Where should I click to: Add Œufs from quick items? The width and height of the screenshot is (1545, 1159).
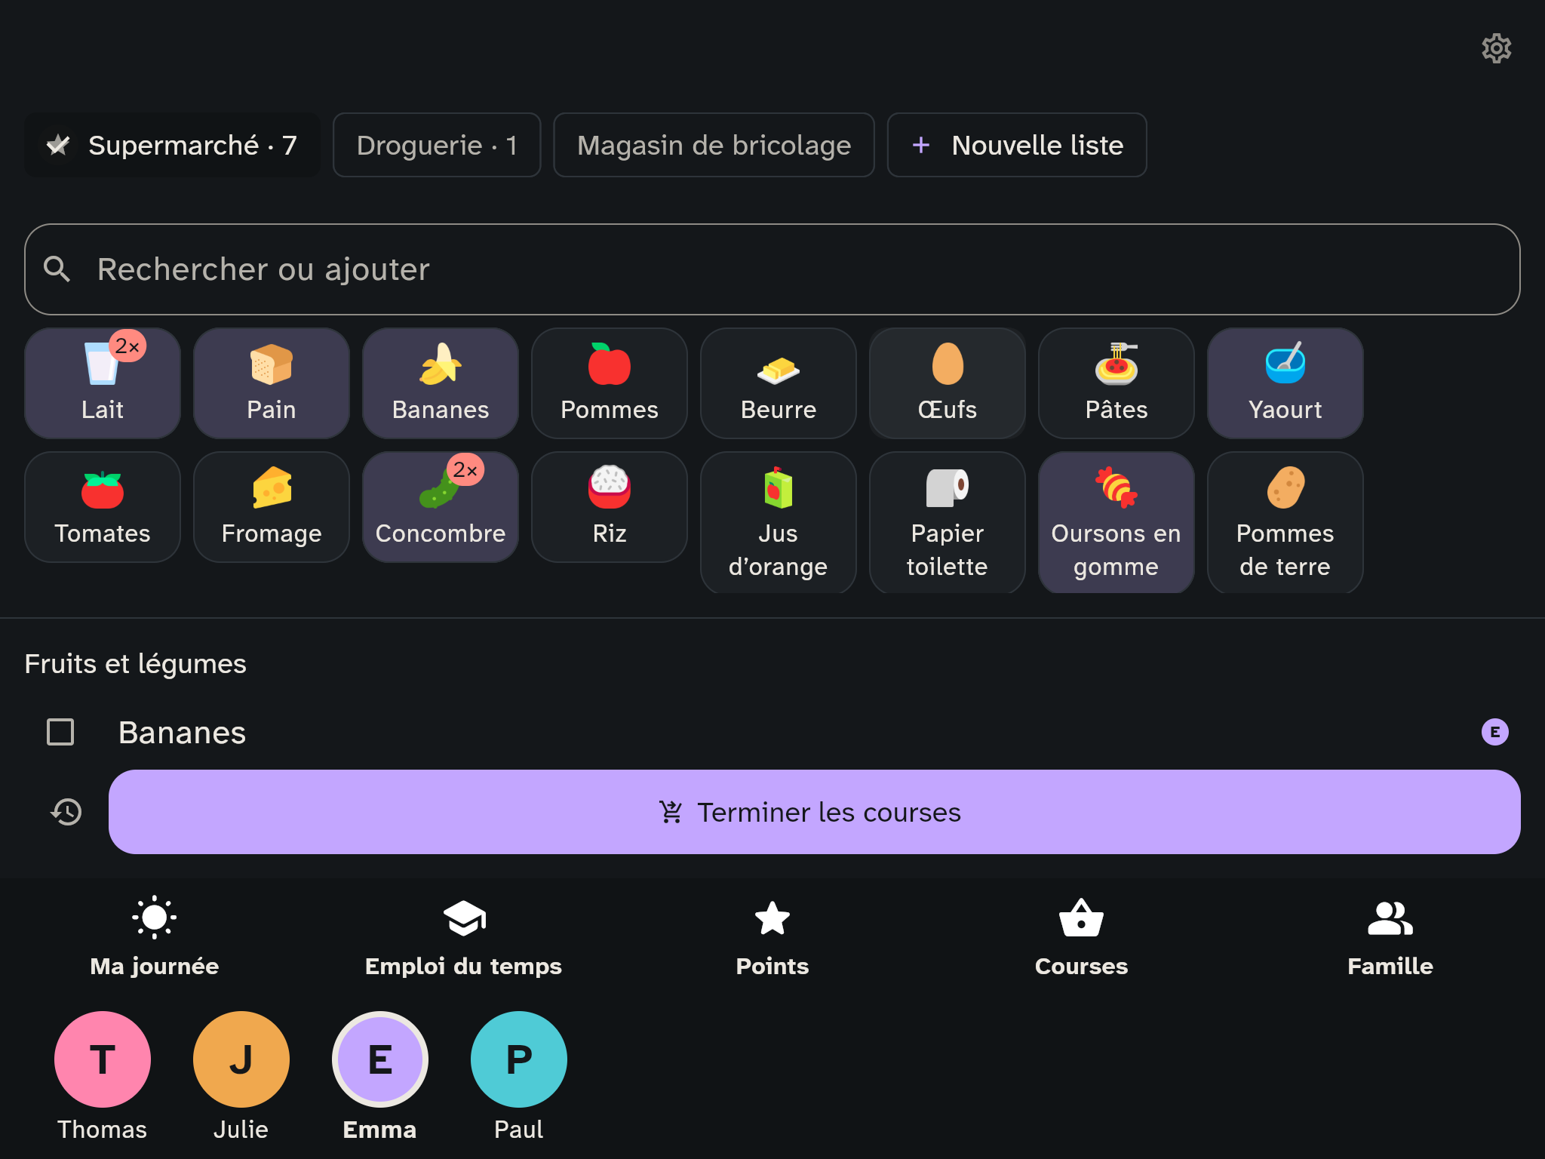(x=948, y=383)
